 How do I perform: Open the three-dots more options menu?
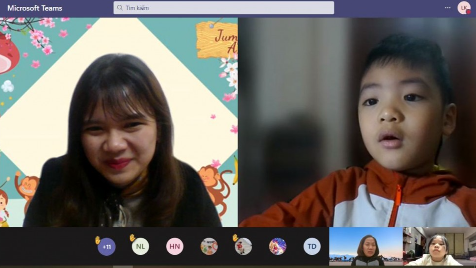point(448,8)
